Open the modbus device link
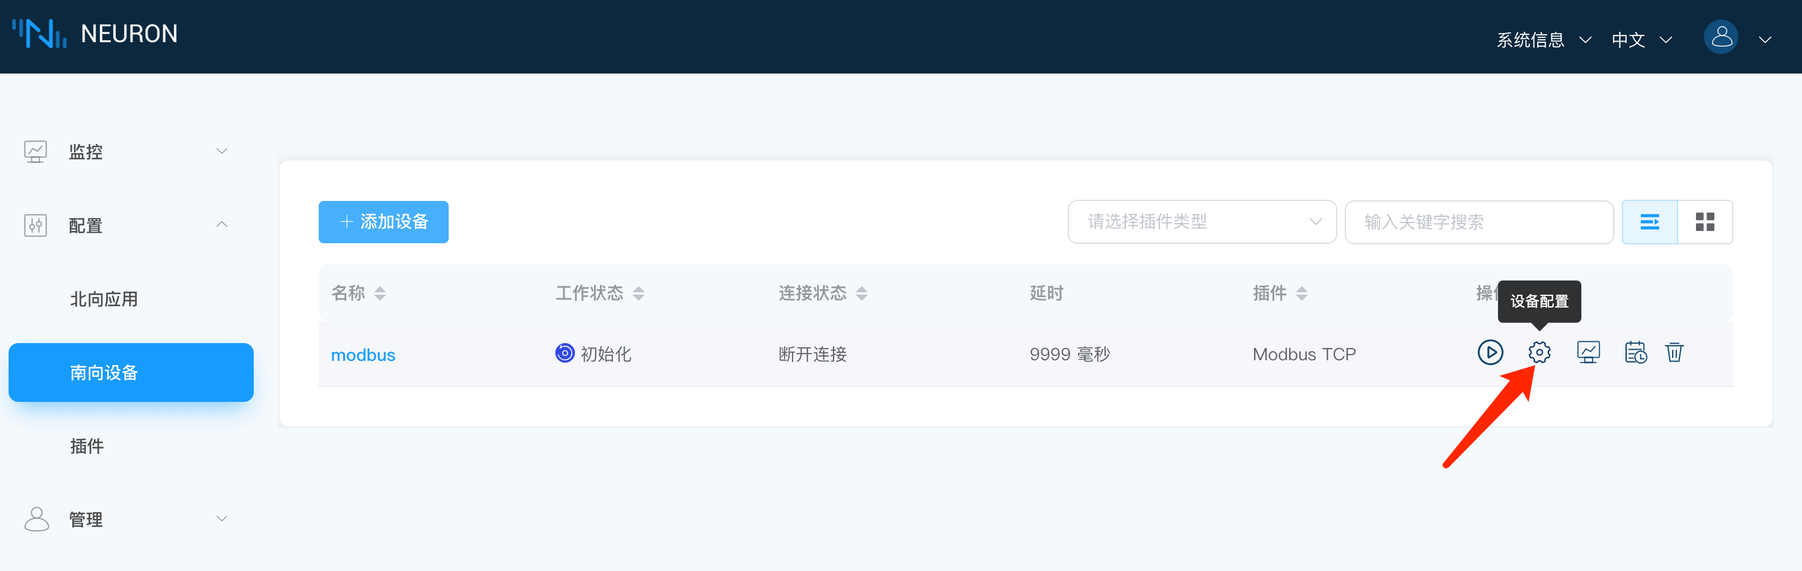Viewport: 1802px width, 571px height. (362, 355)
